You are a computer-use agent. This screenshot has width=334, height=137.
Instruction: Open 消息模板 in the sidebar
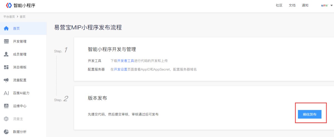click(x=23, y=67)
